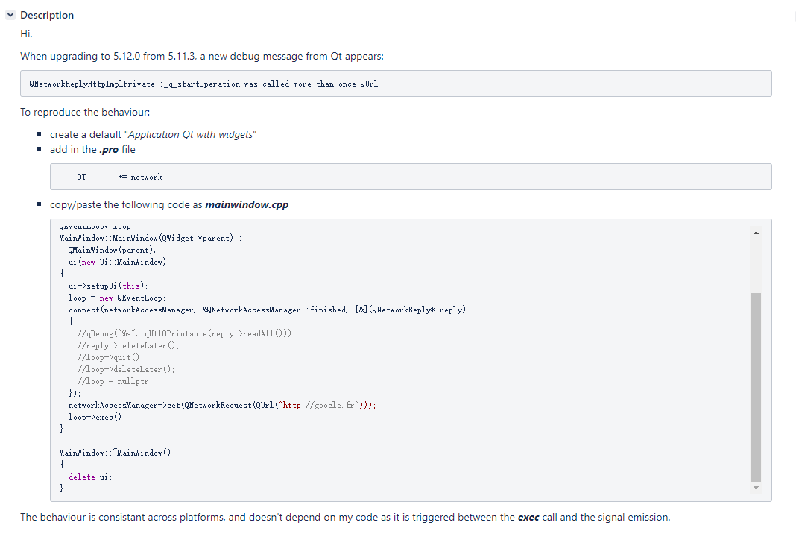The height and width of the screenshot is (534, 796).
Task: Collapse the Description section chevron
Action: 10,15
